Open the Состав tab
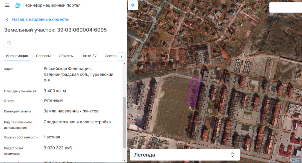Image resolution: width=302 pixels, height=163 pixels. click(110, 56)
